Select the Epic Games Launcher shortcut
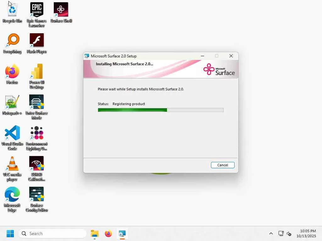The width and height of the screenshot is (322, 241). 36,14
